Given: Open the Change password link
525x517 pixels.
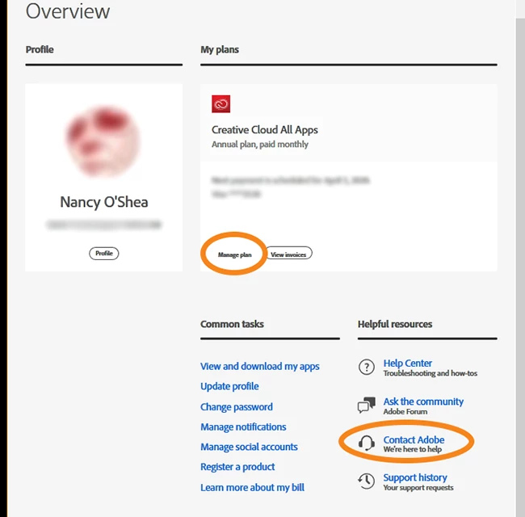Looking at the screenshot, I should pos(237,407).
